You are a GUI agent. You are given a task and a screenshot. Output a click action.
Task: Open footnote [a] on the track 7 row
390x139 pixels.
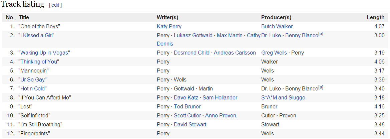pyautogui.click(x=321, y=87)
